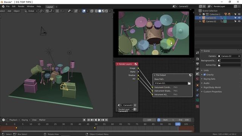Toggle viewport overlays icon
Image resolution: width=242 pixels, height=136 pixels.
[x=84, y=11]
